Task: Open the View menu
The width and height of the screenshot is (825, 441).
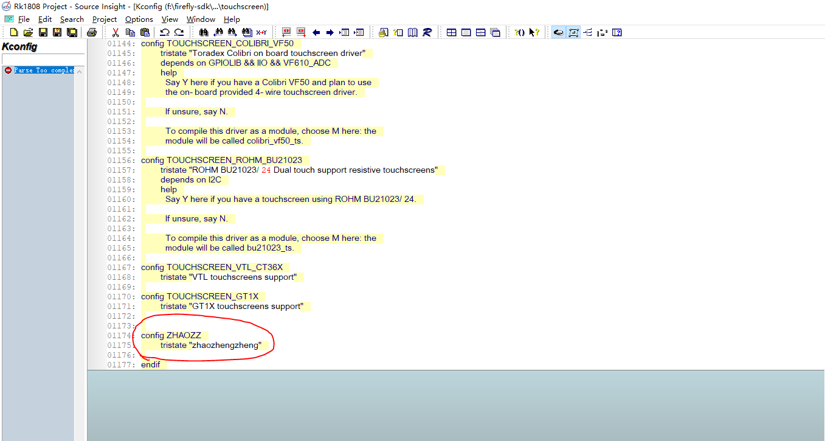Action: (170, 19)
